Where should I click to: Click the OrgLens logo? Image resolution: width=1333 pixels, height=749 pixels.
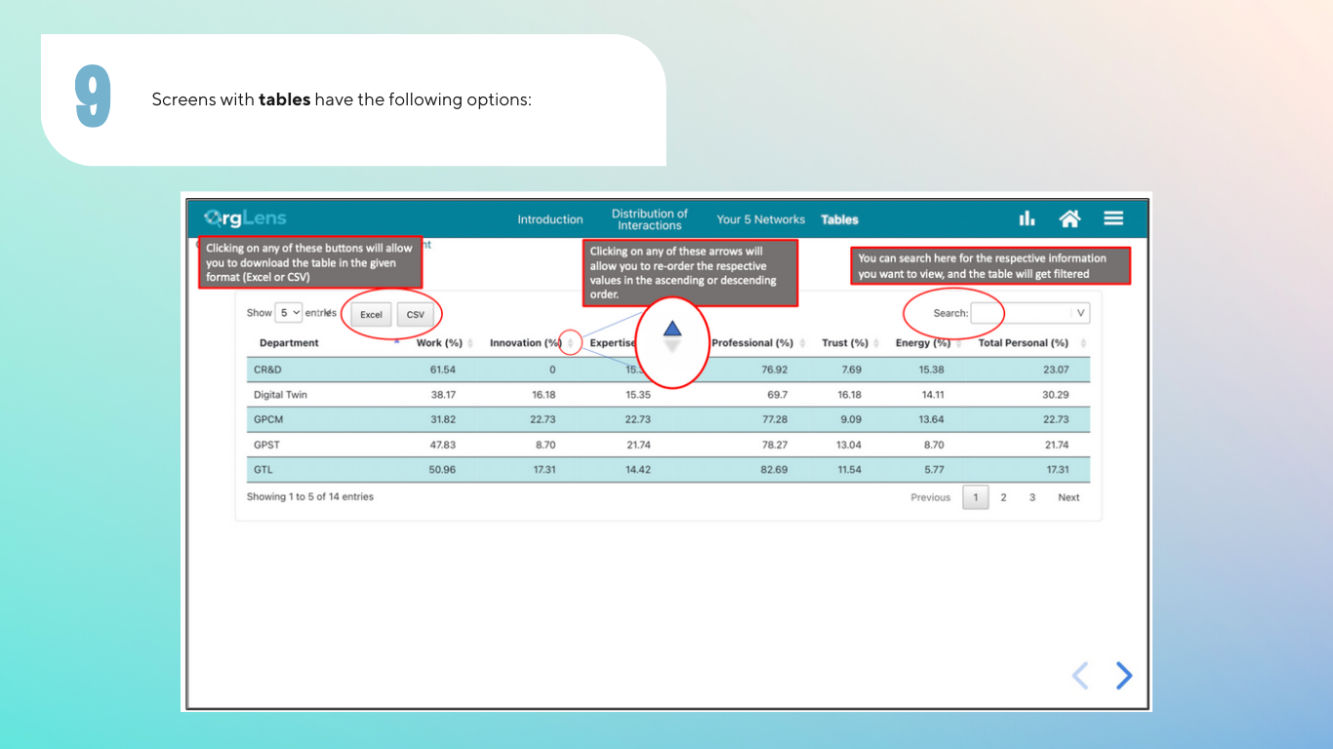pos(245,218)
